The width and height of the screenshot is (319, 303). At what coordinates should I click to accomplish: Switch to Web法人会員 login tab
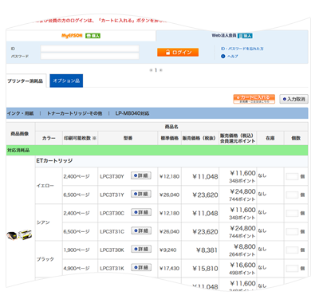232,36
